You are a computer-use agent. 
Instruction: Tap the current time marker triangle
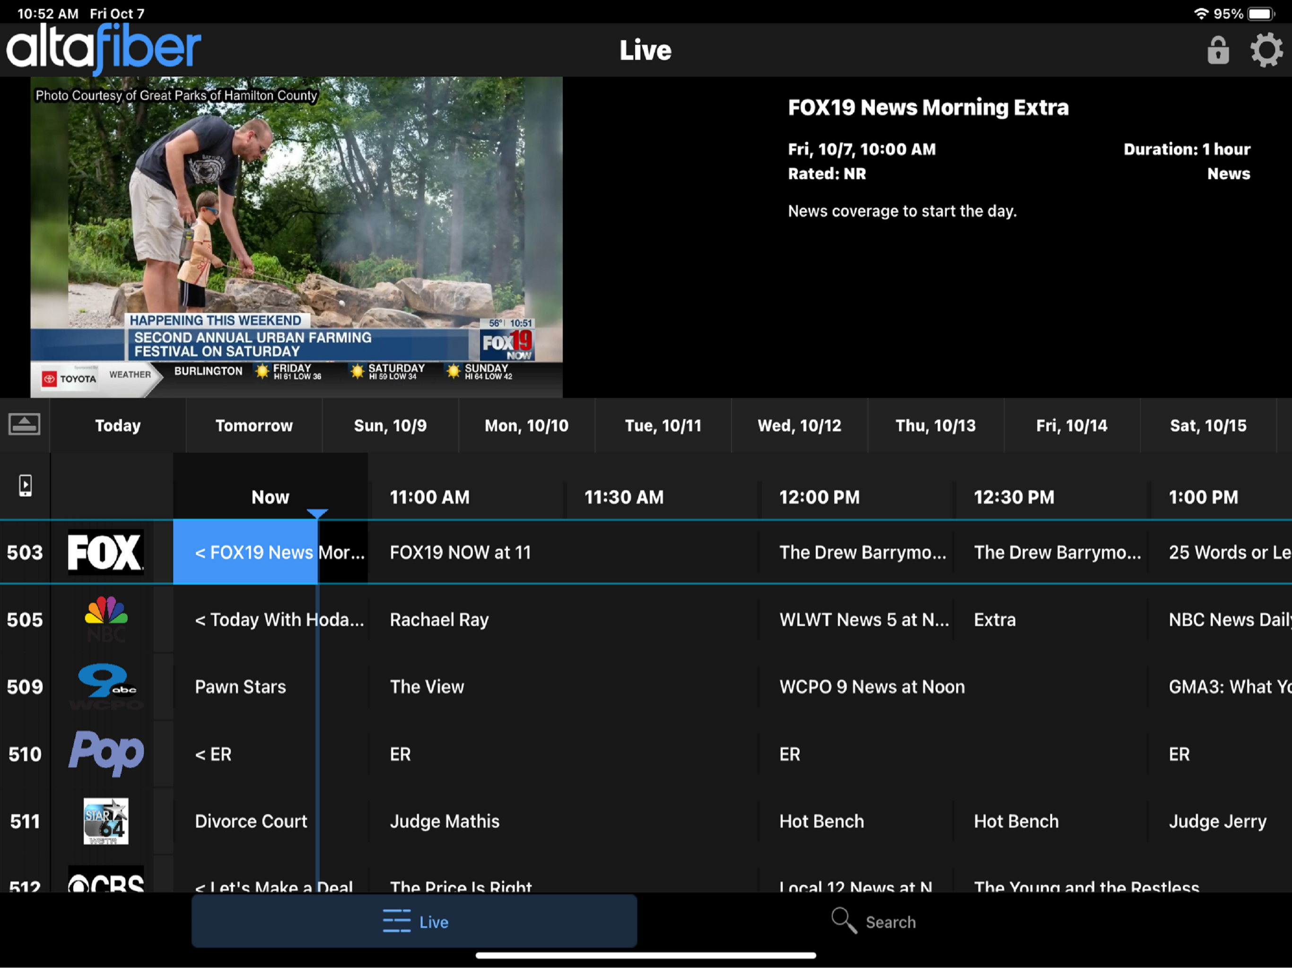click(317, 513)
